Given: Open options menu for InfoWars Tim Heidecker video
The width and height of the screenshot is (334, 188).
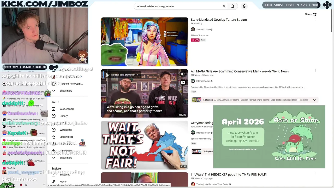Looking at the screenshot, I should (x=315, y=174).
